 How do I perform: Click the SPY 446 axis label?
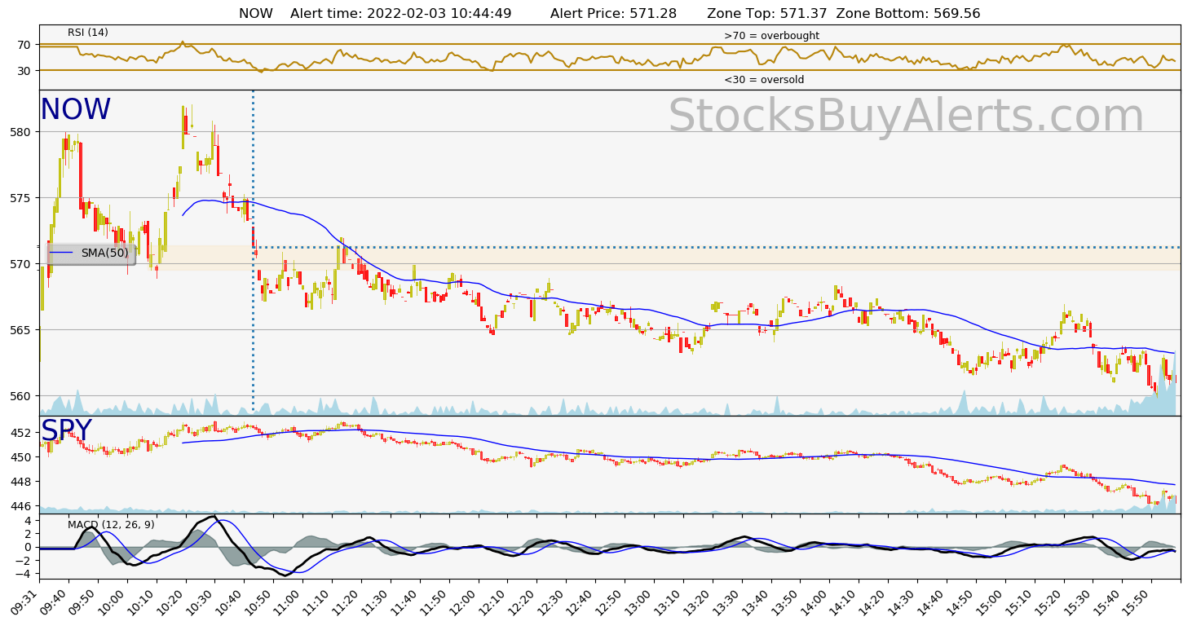[x=22, y=506]
